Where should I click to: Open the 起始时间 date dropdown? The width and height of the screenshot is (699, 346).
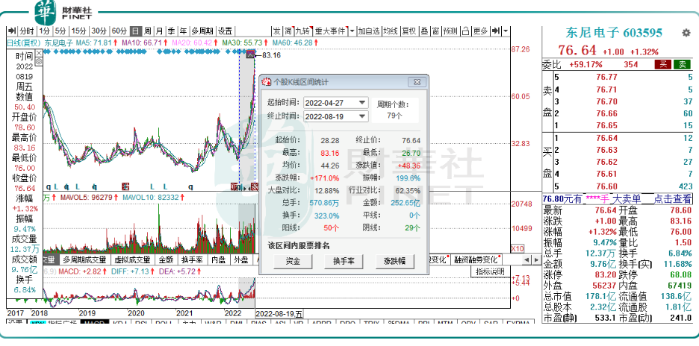[362, 103]
